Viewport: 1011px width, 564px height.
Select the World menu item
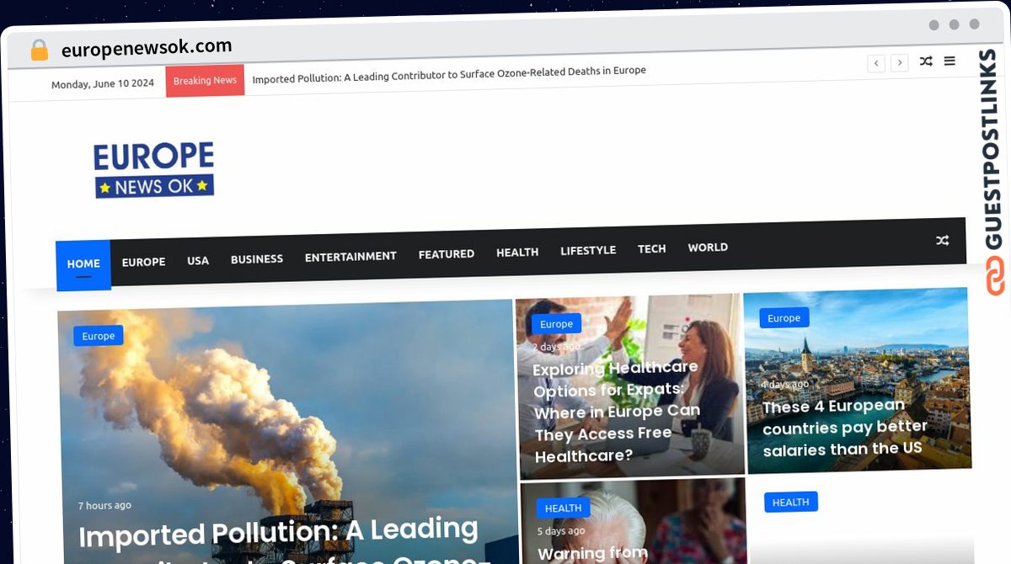click(x=708, y=247)
